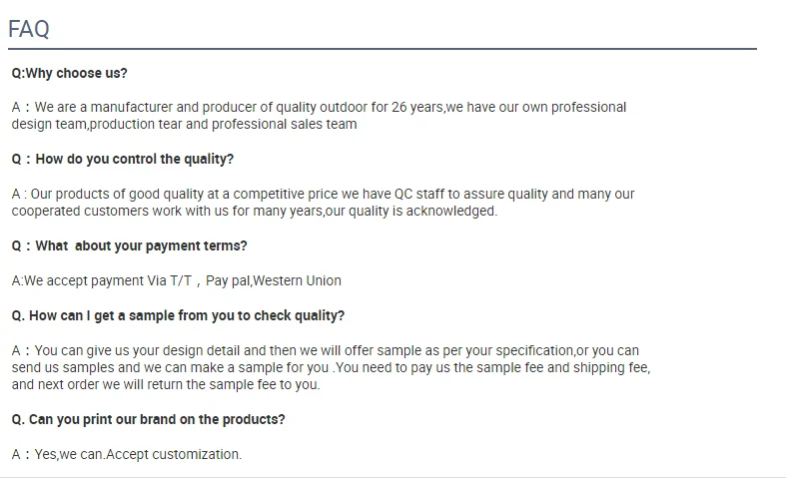
Task: Click the line about returning the sample fee
Action: point(166,384)
